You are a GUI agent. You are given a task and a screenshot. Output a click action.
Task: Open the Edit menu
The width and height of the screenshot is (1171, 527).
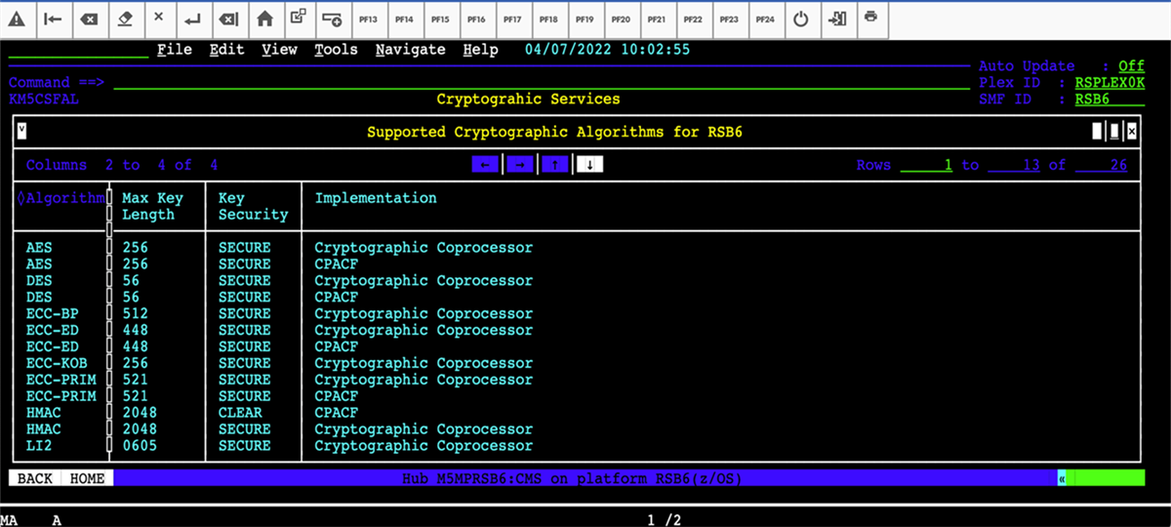(226, 50)
